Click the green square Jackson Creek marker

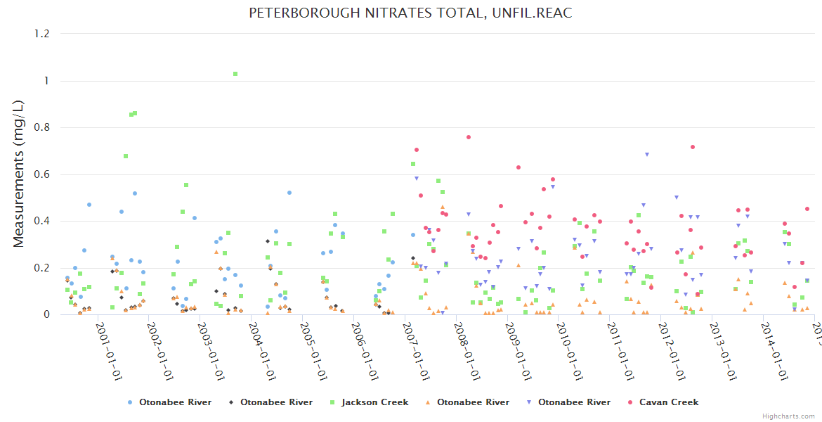click(x=332, y=402)
